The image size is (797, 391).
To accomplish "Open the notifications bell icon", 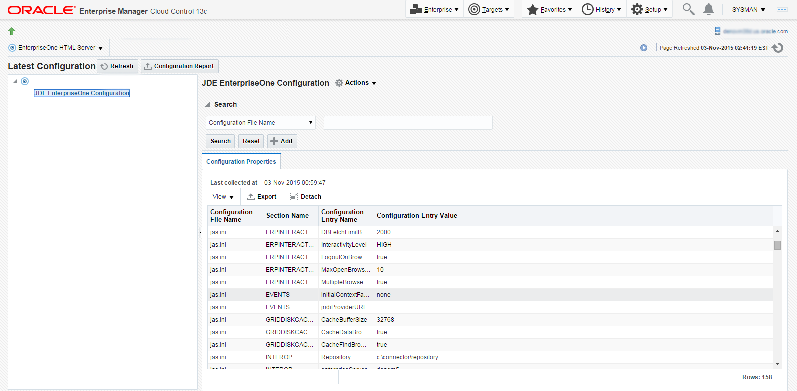I will [708, 9].
